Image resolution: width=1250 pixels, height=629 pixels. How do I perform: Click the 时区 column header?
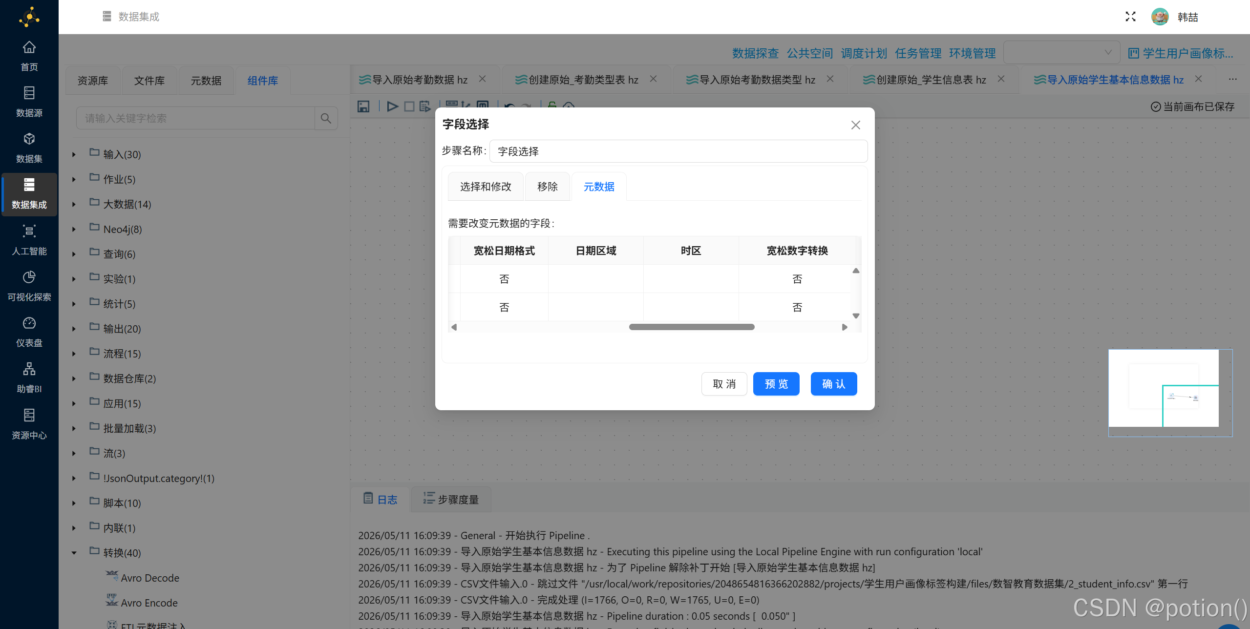(x=691, y=251)
